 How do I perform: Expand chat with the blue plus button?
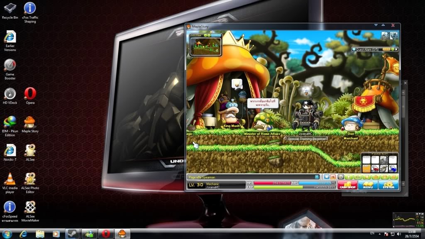tap(317, 177)
